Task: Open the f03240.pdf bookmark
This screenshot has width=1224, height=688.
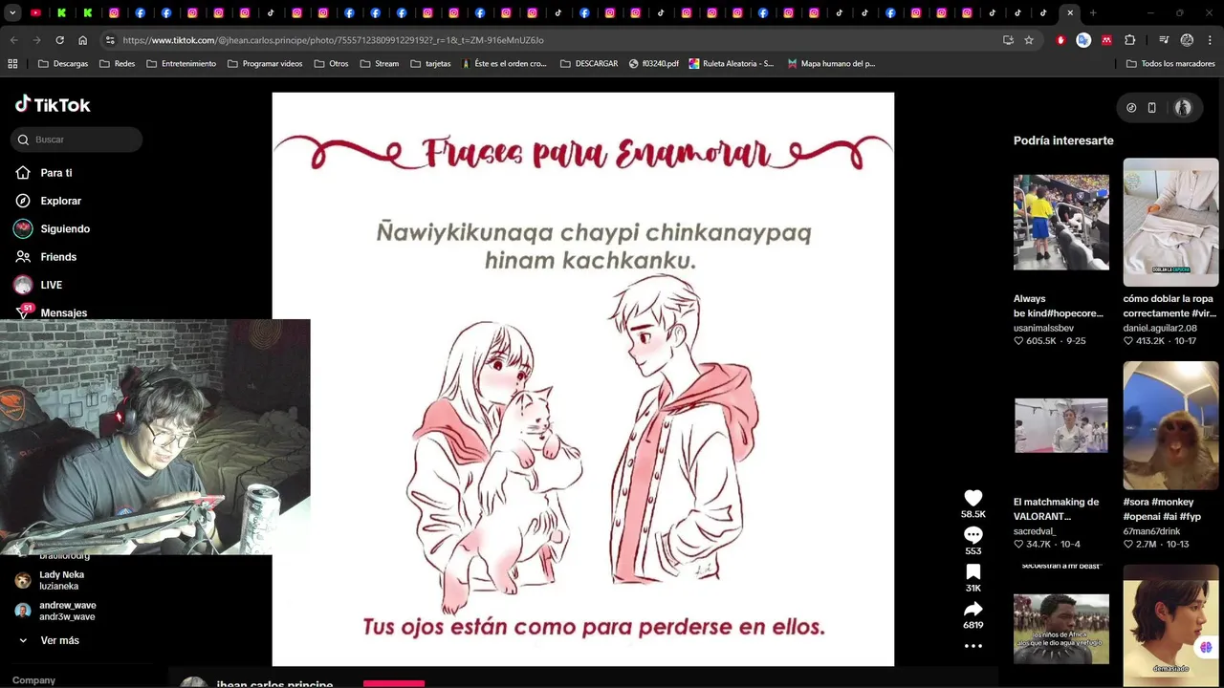Action: 654,64
